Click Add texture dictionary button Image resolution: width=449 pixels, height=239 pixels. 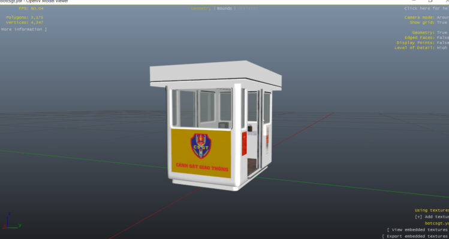(x=432, y=216)
